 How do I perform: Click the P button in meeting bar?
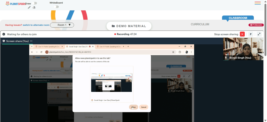[x=251, y=34]
